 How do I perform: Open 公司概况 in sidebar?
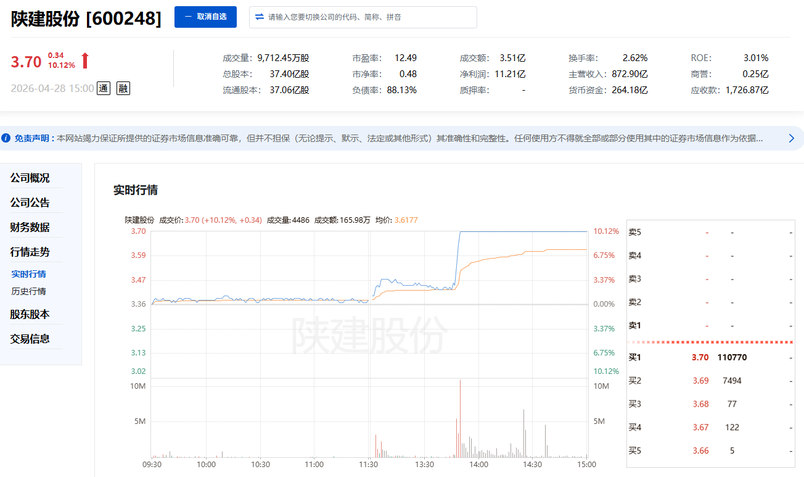click(x=30, y=178)
